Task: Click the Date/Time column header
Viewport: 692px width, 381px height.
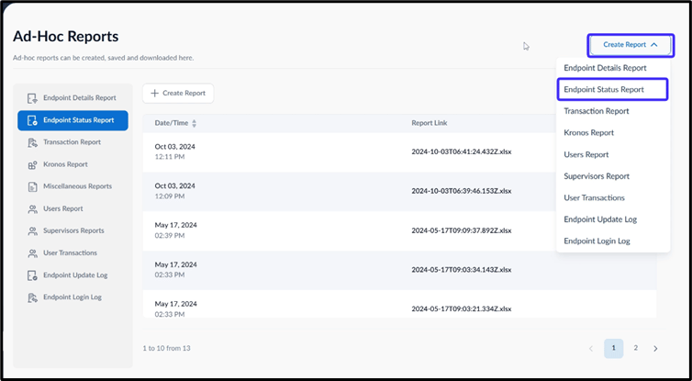Action: 172,123
